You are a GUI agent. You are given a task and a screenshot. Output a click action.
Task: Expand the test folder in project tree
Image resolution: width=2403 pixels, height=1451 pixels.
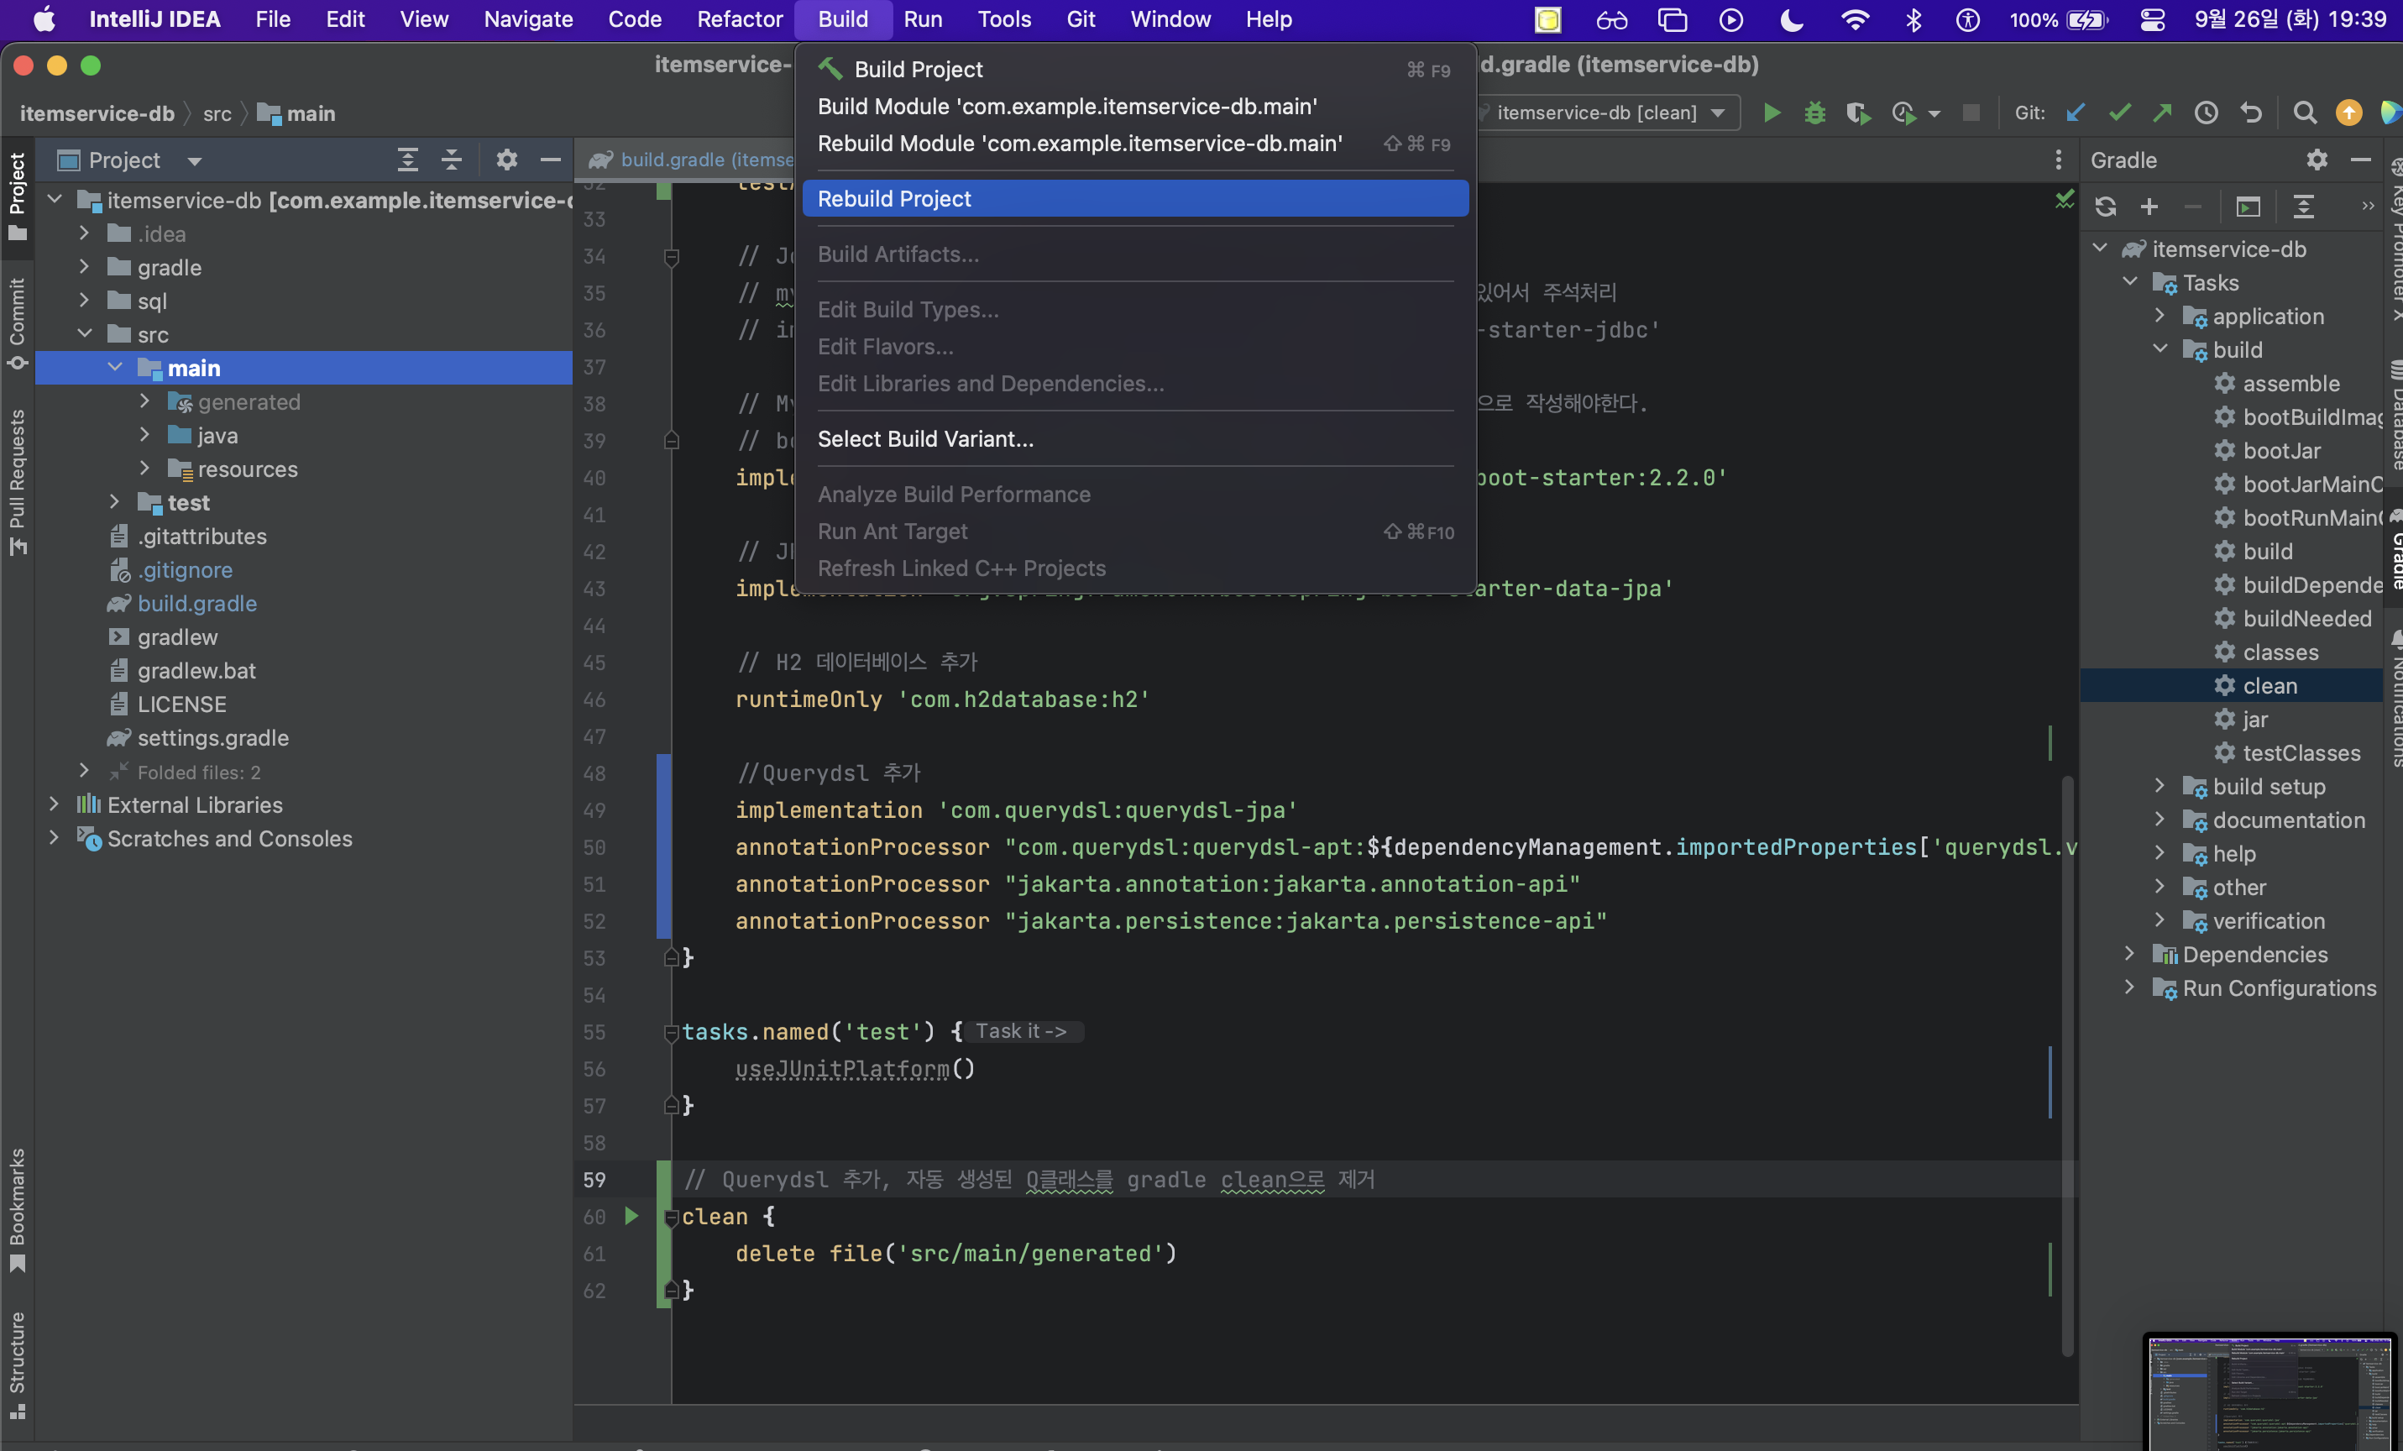tap(115, 502)
